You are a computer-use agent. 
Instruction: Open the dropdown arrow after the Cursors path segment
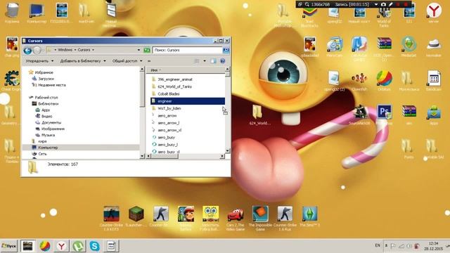[93, 50]
